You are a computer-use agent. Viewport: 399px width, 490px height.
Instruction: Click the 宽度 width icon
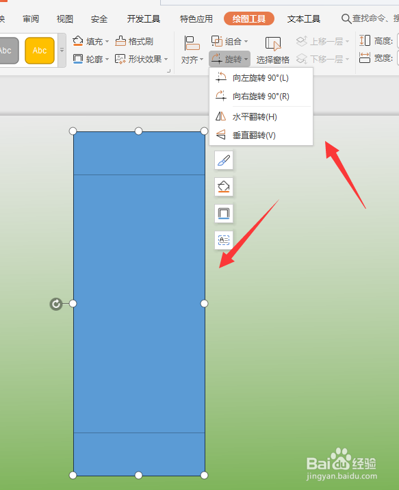click(365, 57)
